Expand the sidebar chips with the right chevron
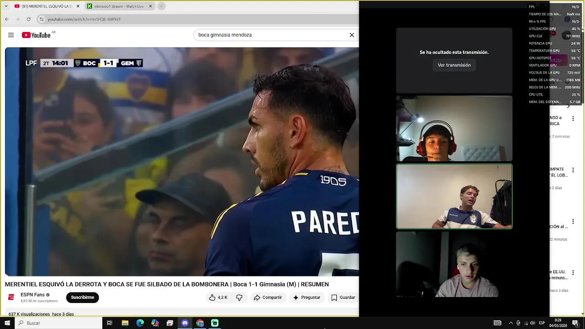Screen dimensions: 585x329 tap(568, 106)
